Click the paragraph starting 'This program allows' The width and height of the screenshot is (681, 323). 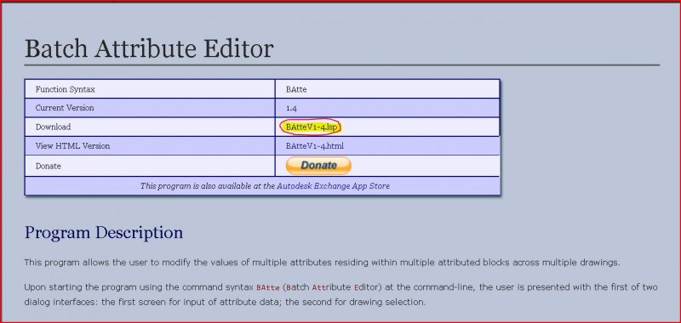pyautogui.click(x=322, y=263)
